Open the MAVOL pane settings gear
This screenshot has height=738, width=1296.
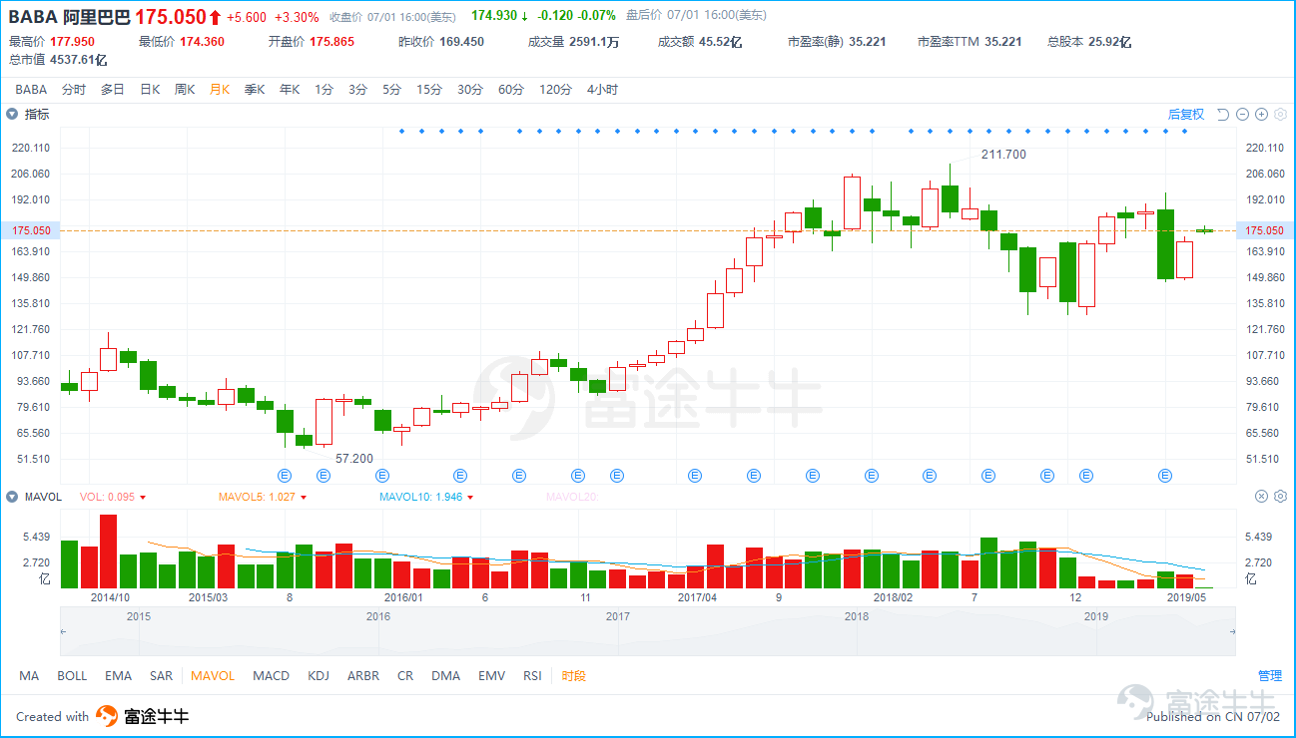click(1280, 496)
